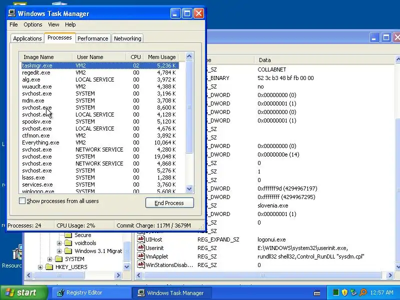
Task: Select the Resourc… desktop shortcut icon
Action: point(17,252)
